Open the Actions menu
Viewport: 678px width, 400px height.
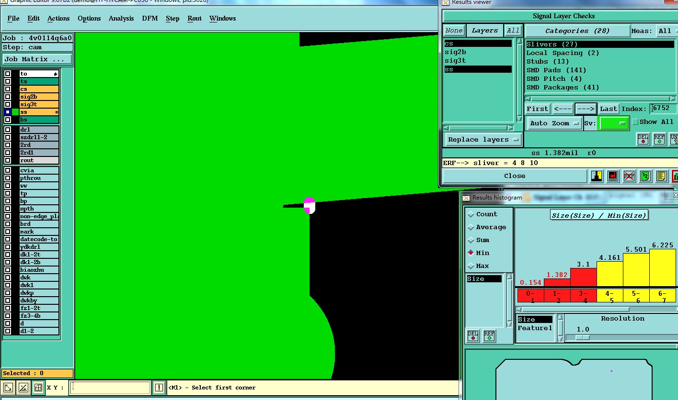tap(58, 18)
